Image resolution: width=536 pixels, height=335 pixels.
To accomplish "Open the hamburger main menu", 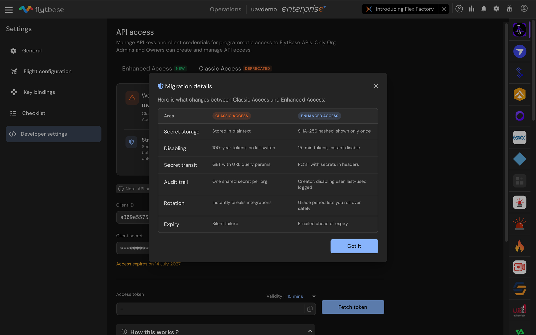I will pos(9,10).
